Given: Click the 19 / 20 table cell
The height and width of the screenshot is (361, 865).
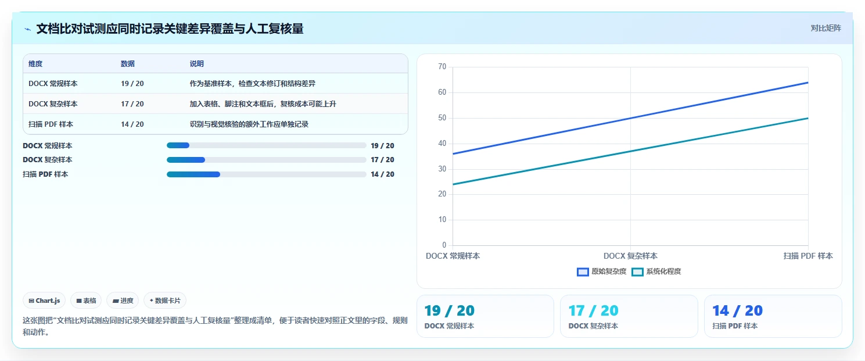Looking at the screenshot, I should pyautogui.click(x=132, y=84).
